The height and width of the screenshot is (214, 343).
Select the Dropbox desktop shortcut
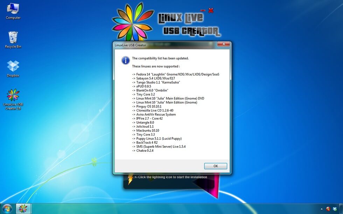pyautogui.click(x=13, y=69)
